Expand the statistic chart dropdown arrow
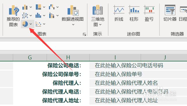The image size is (187, 106). [44, 15]
